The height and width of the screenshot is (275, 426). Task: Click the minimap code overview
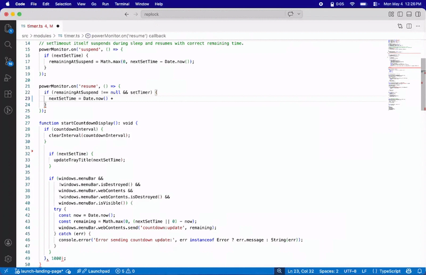(x=404, y=75)
